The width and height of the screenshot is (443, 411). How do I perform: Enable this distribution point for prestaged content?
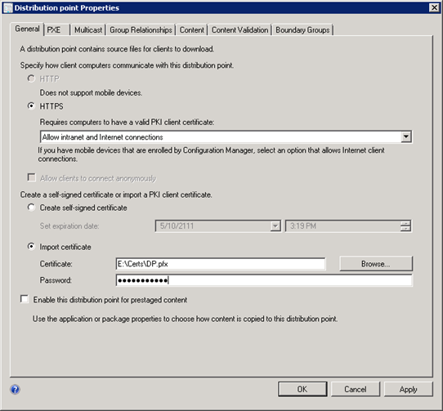(x=25, y=299)
